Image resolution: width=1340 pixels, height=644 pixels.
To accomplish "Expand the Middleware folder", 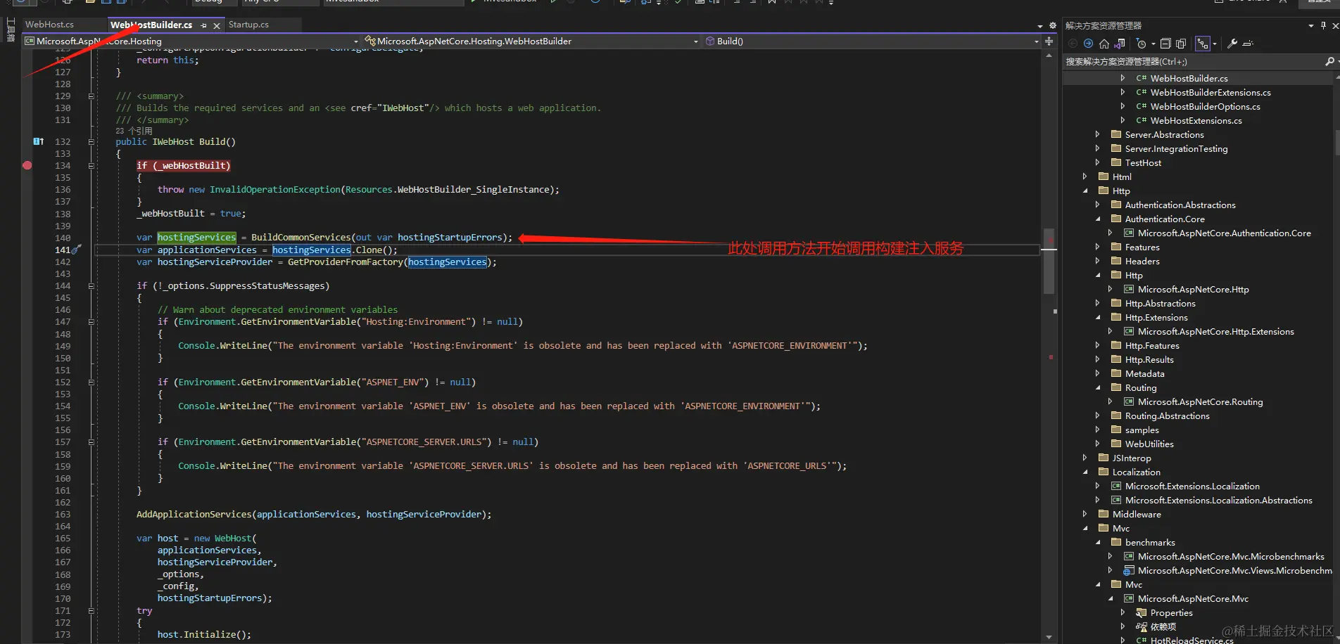I will coord(1085,514).
